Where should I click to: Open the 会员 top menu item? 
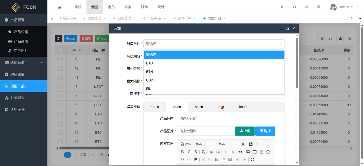pyautogui.click(x=111, y=7)
